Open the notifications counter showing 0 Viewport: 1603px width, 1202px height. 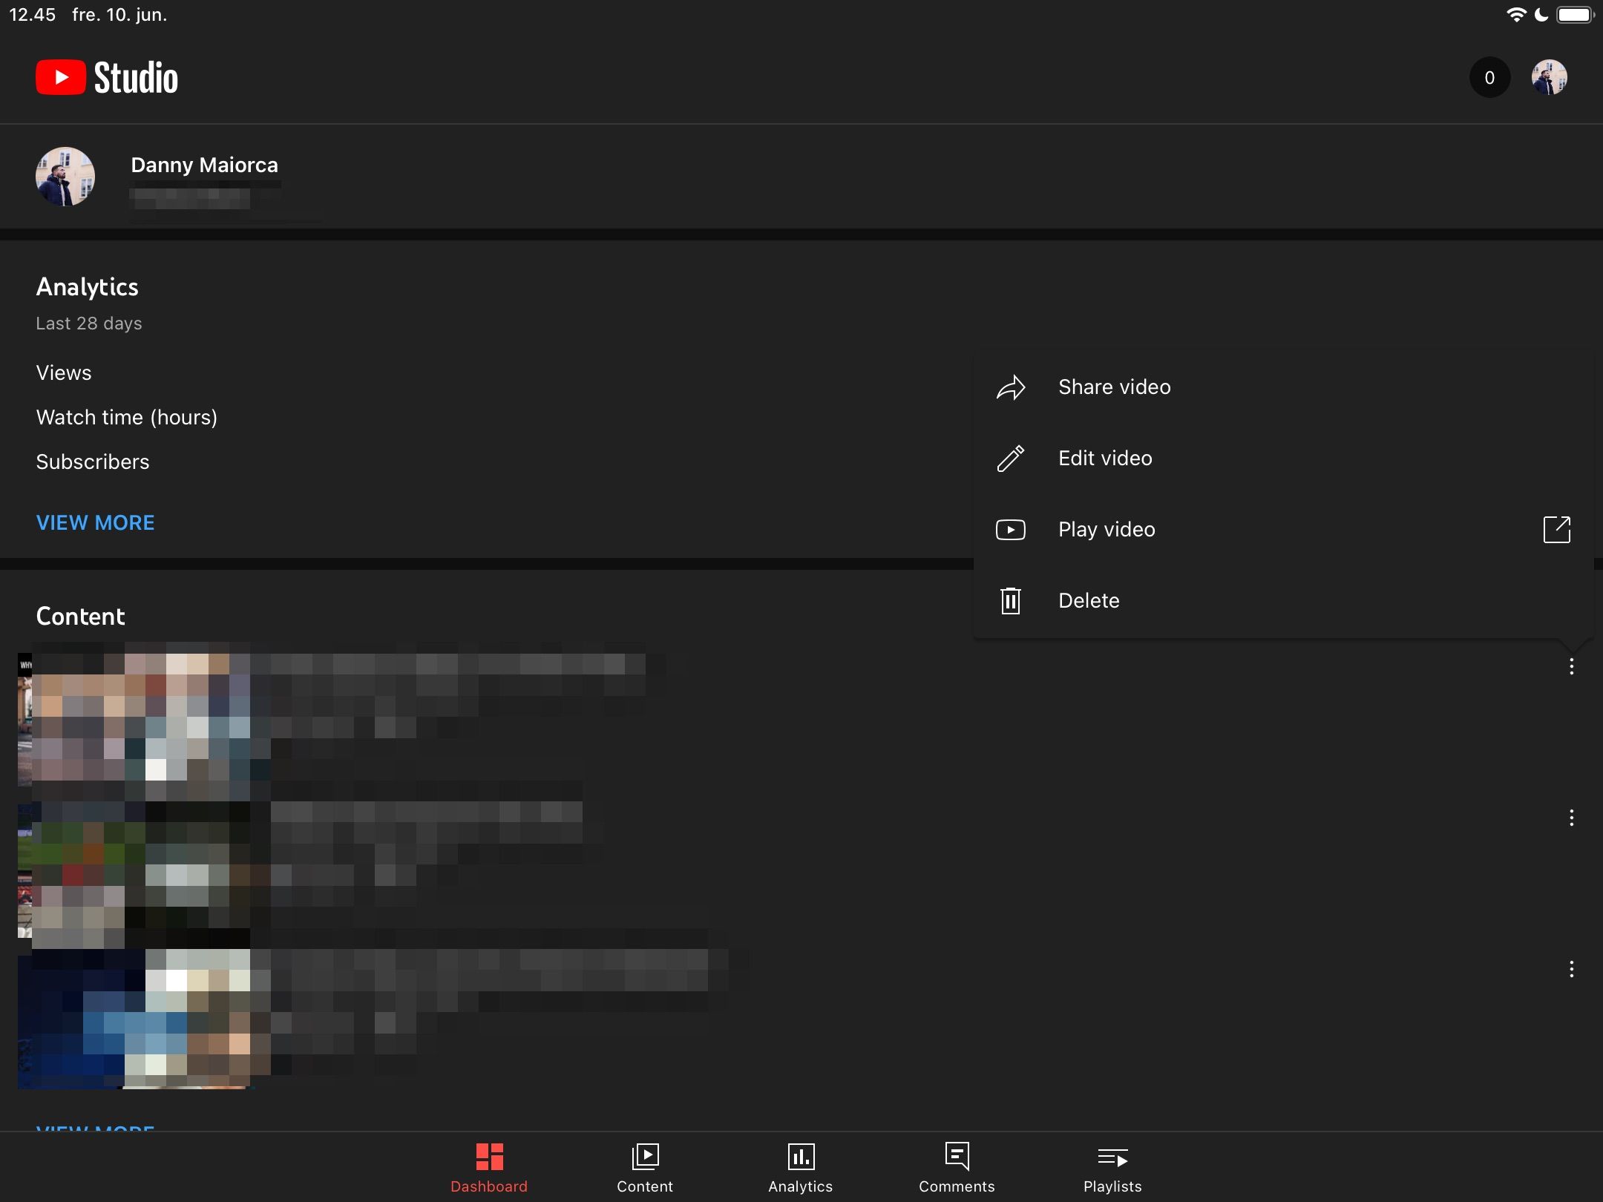(1489, 77)
